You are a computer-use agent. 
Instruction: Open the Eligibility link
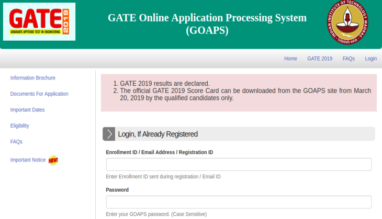click(19, 126)
